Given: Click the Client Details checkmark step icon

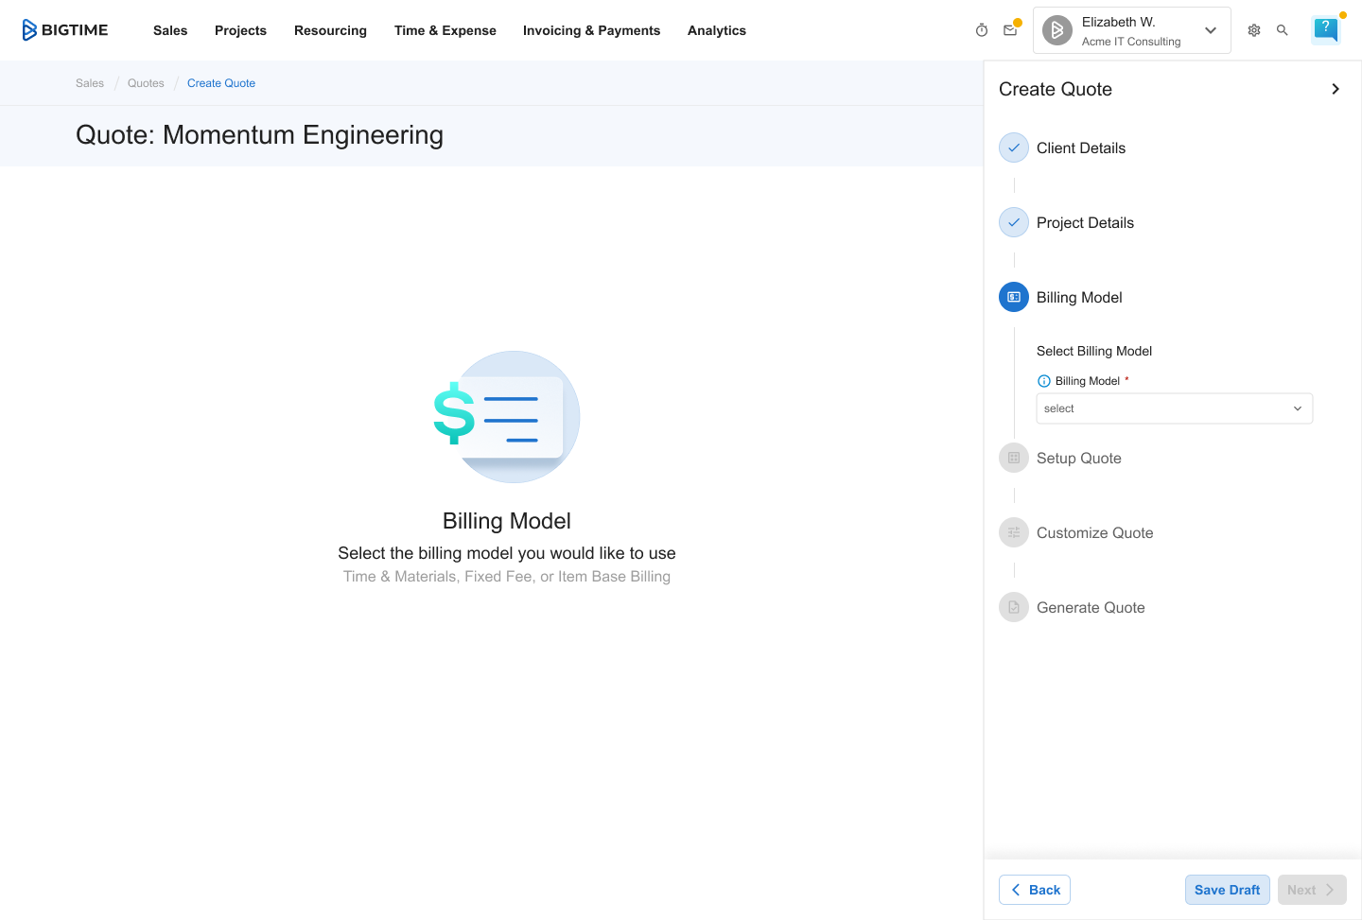Looking at the screenshot, I should [1014, 148].
